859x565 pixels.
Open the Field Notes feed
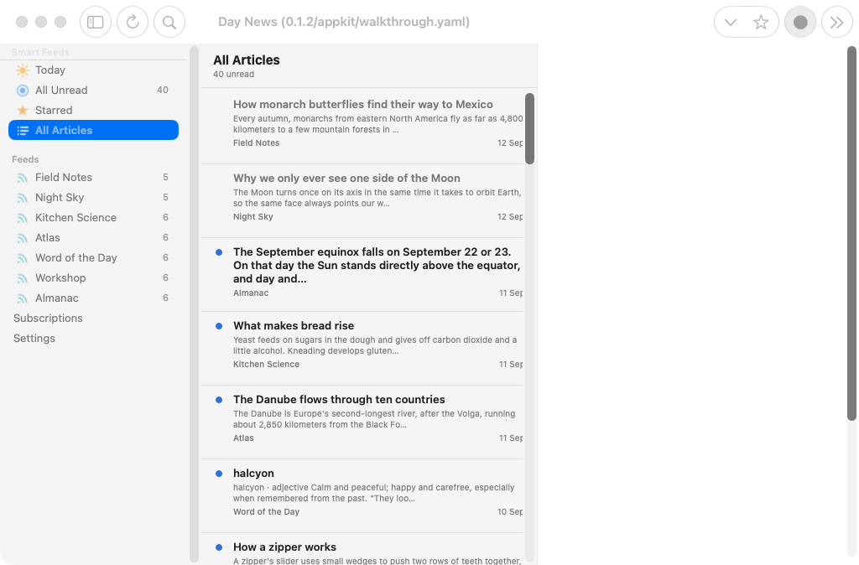[x=94, y=178]
